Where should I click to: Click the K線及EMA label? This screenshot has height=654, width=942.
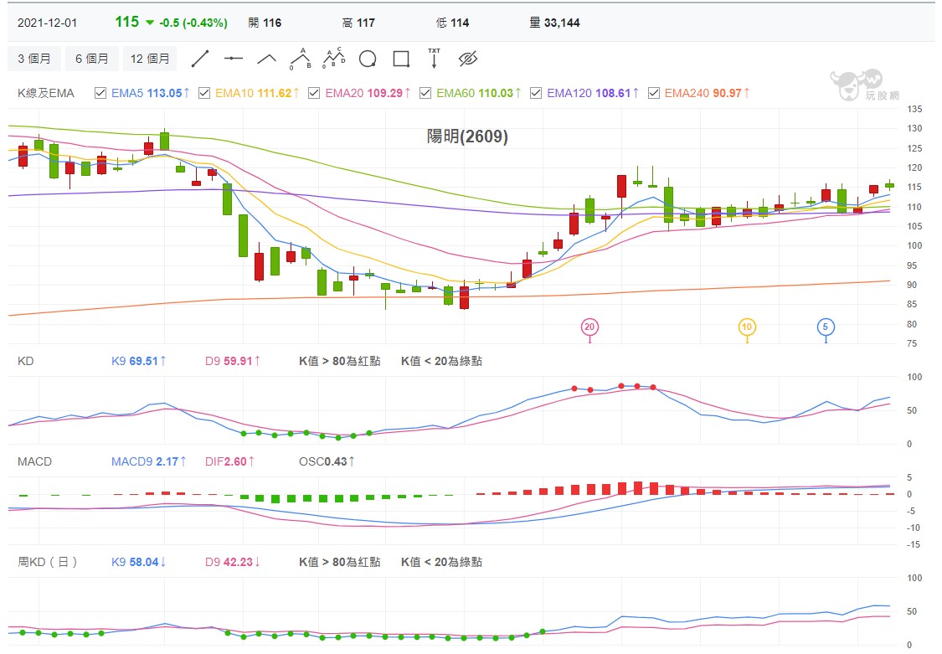click(x=46, y=93)
